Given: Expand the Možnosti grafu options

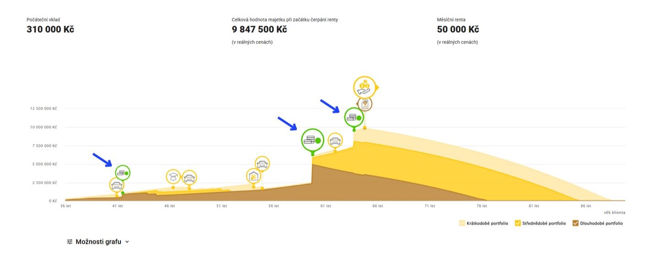Looking at the screenshot, I should click(98, 242).
